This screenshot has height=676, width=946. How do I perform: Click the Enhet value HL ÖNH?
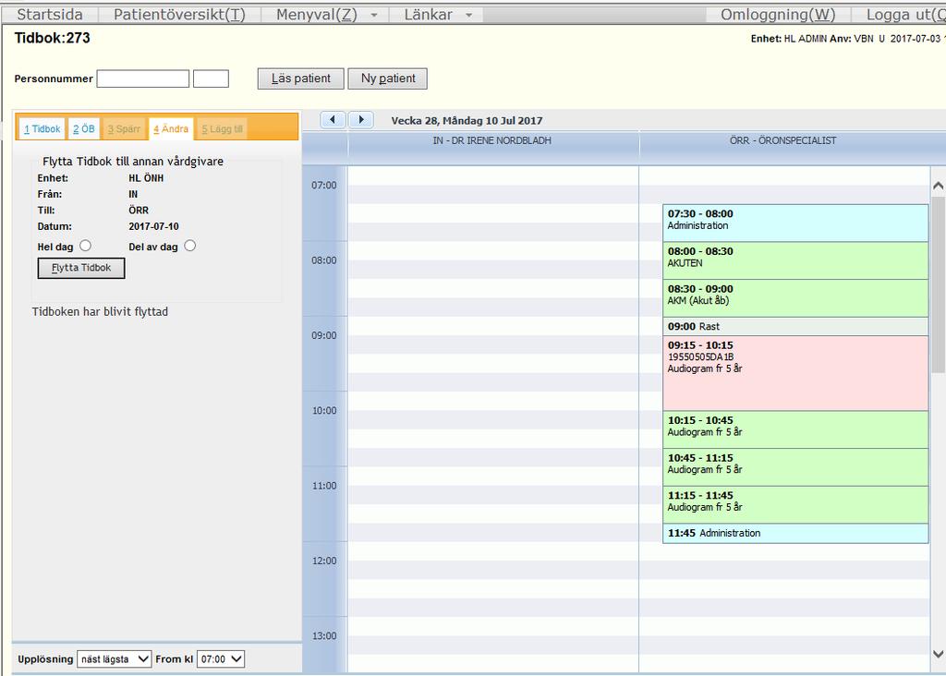[146, 178]
